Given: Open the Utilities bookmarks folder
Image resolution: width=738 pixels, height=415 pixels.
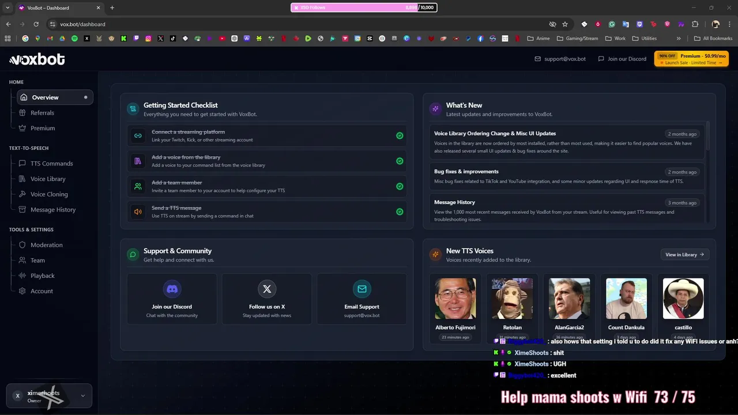Looking at the screenshot, I should pyautogui.click(x=644, y=39).
